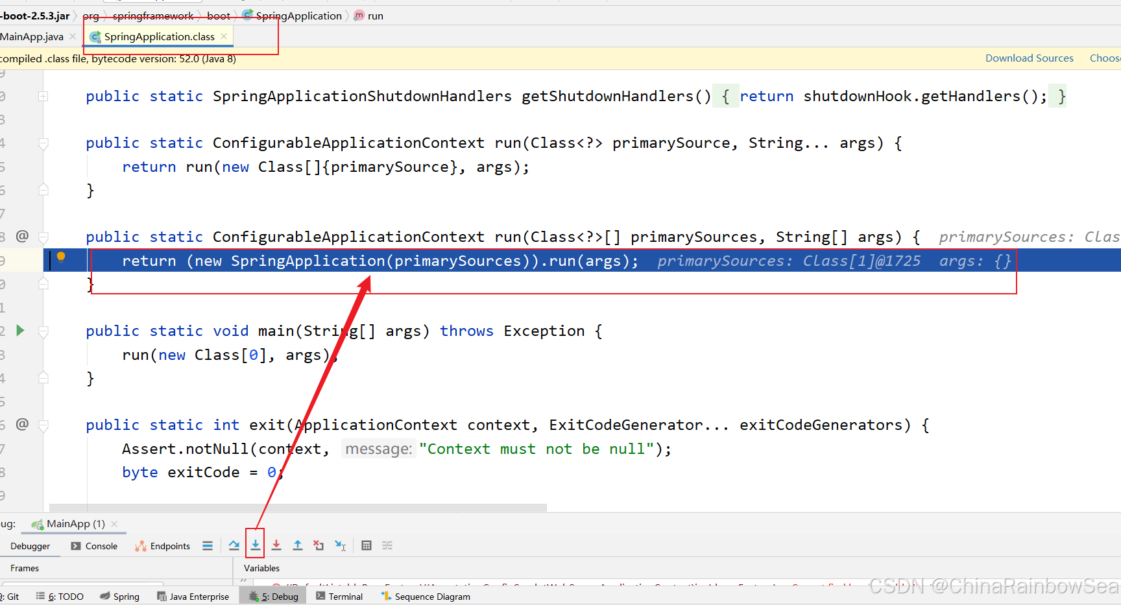Click the Show Execution Point icon
Viewport: 1121px width, 605px height.
click(x=208, y=545)
